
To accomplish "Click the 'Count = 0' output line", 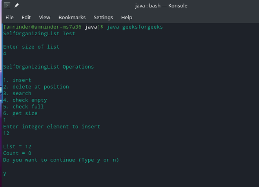I will (x=17, y=153).
